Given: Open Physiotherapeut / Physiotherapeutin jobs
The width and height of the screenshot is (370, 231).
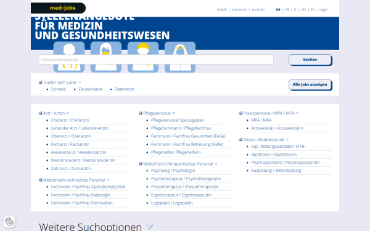Looking at the screenshot, I should pos(185,187).
